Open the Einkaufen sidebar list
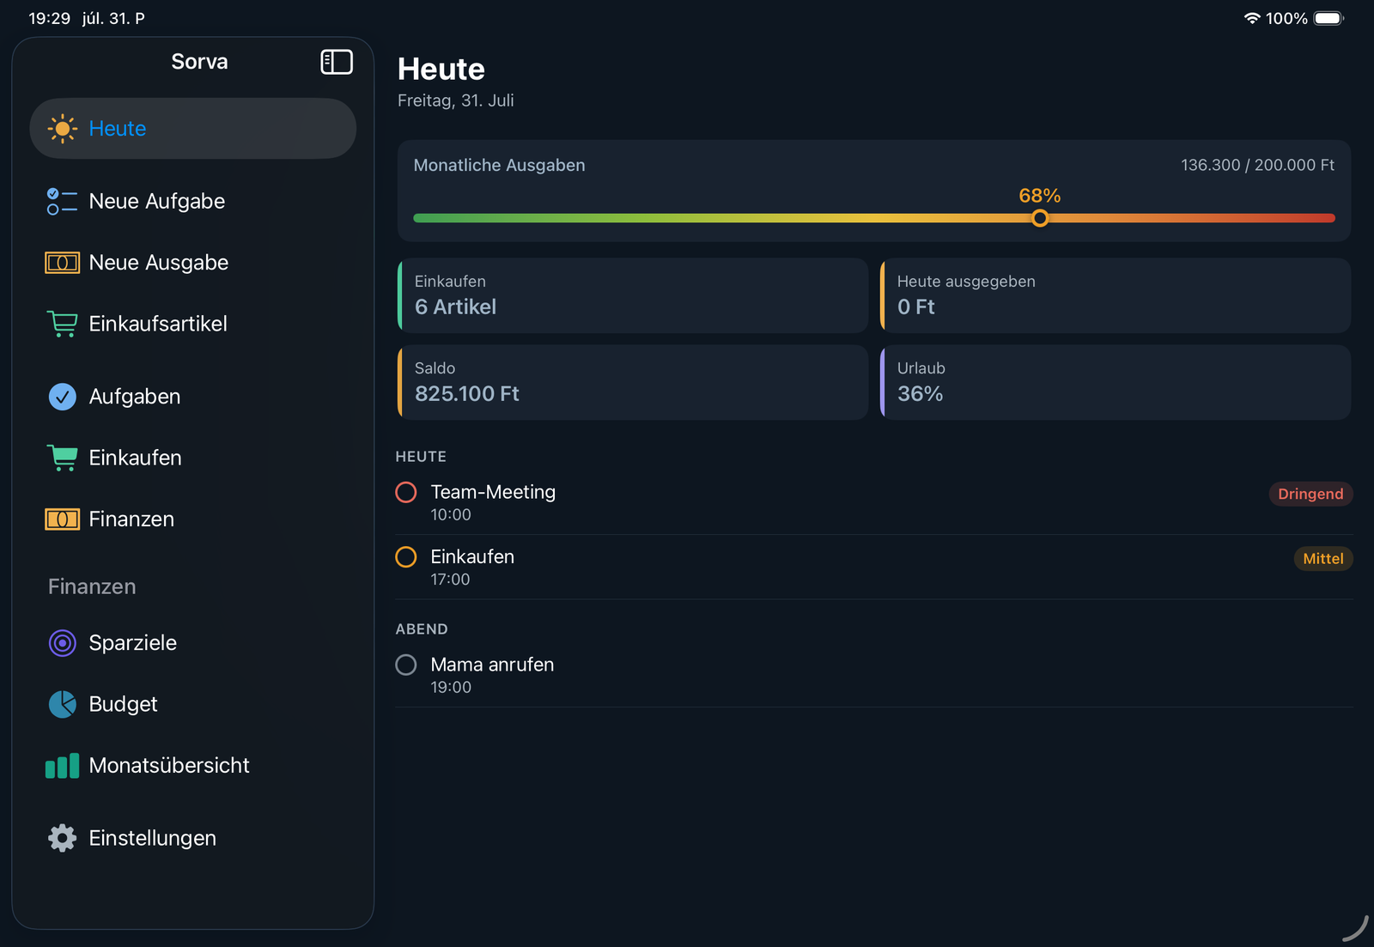 pos(193,458)
